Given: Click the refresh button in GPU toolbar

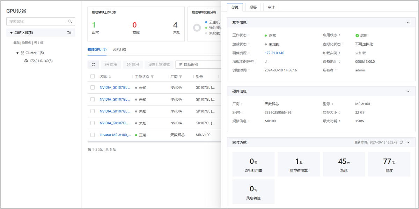Looking at the screenshot, I should coord(93,64).
